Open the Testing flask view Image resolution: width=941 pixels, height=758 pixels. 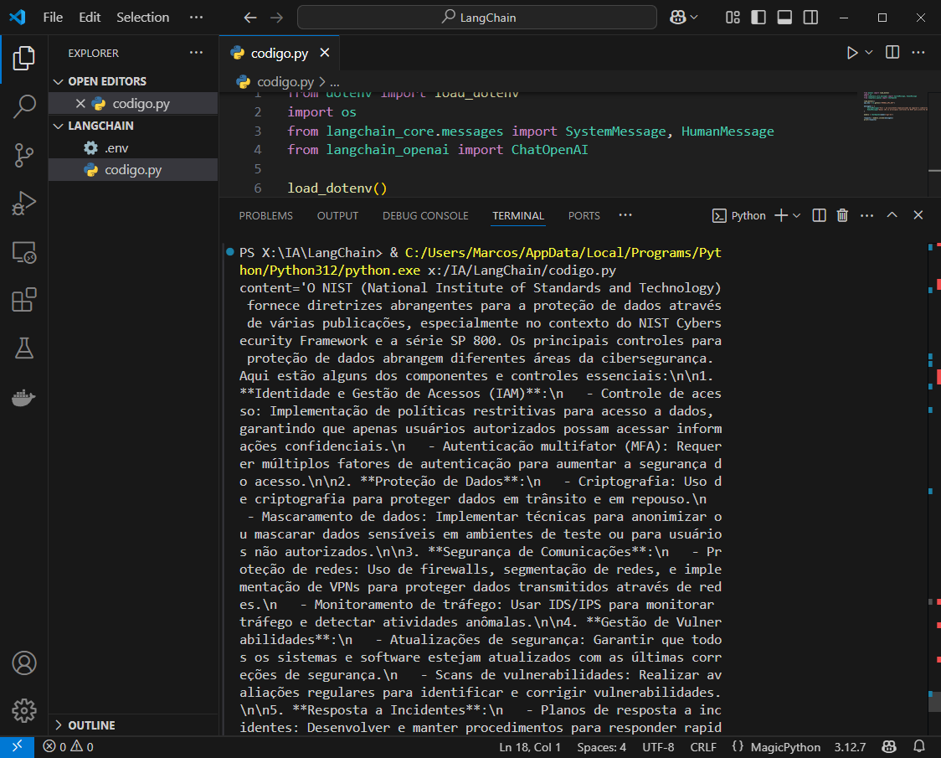(24, 348)
